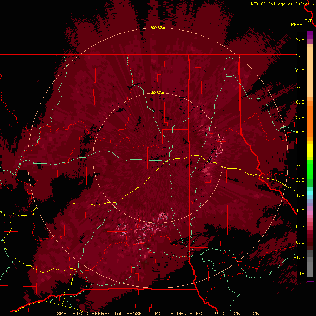
Task: Click the Specific Differential Phase KOTX caption
Action: 158,314
